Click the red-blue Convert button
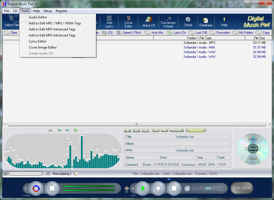 point(36,188)
